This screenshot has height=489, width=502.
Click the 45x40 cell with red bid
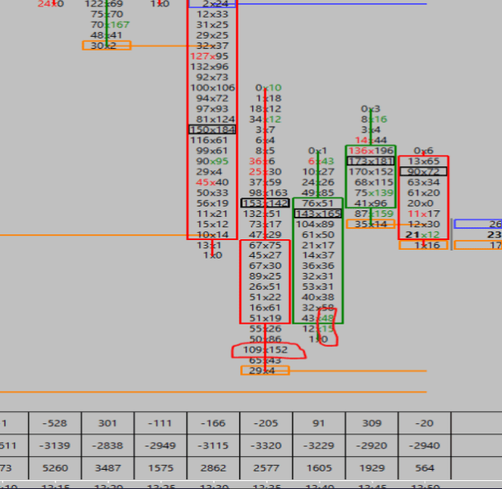click(212, 182)
